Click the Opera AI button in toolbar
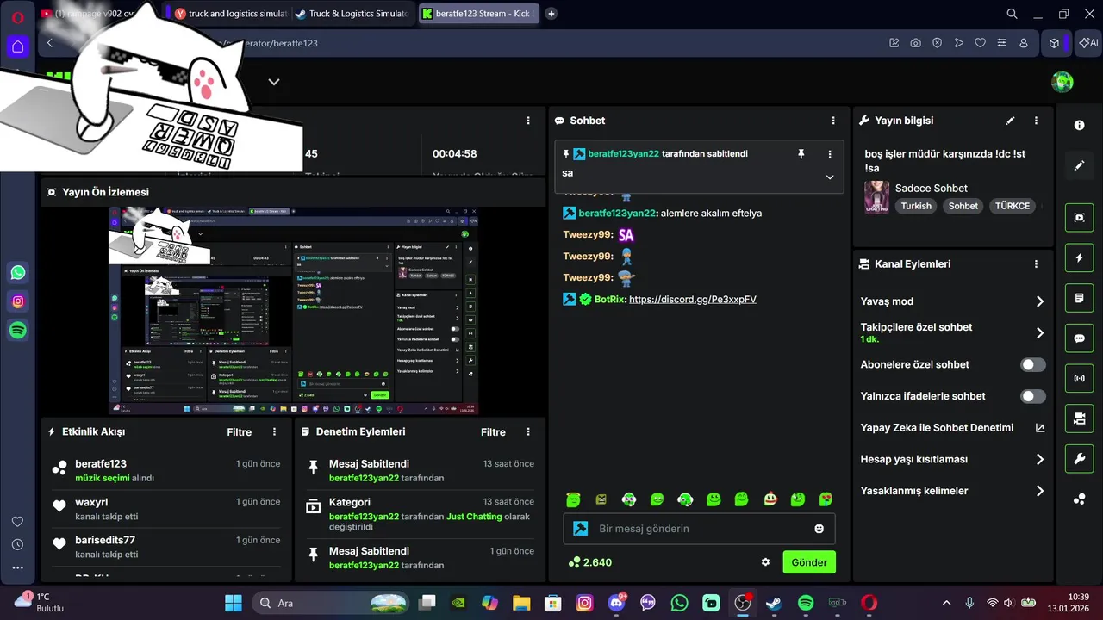1103x620 pixels. tap(1088, 43)
